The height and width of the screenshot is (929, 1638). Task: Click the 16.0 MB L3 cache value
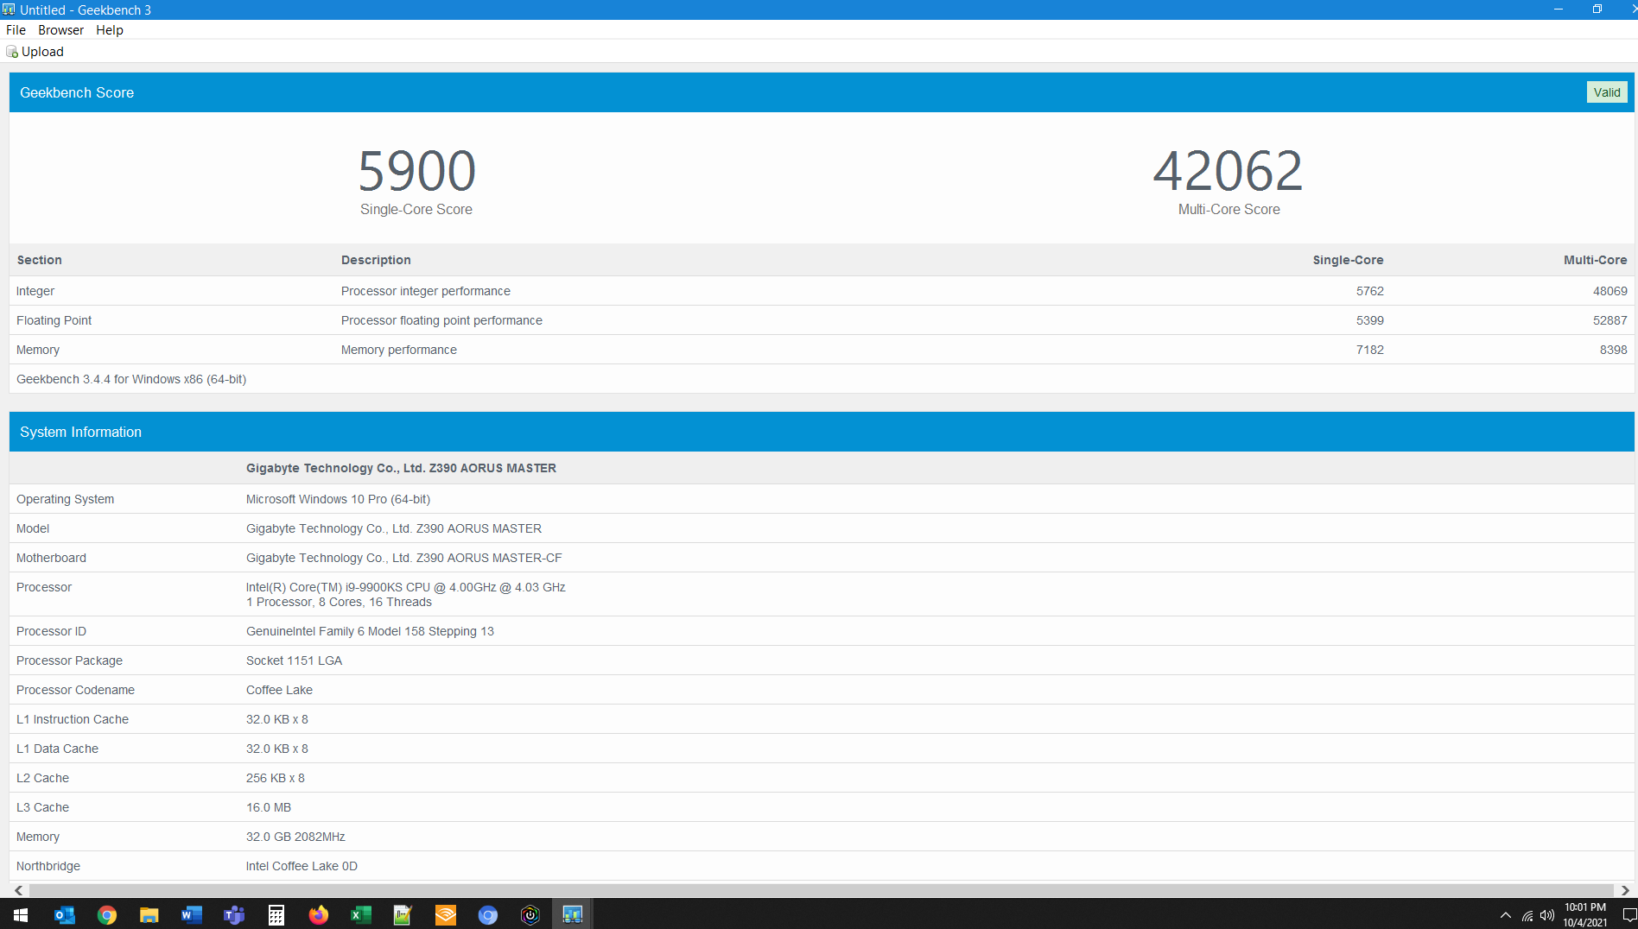tap(268, 807)
